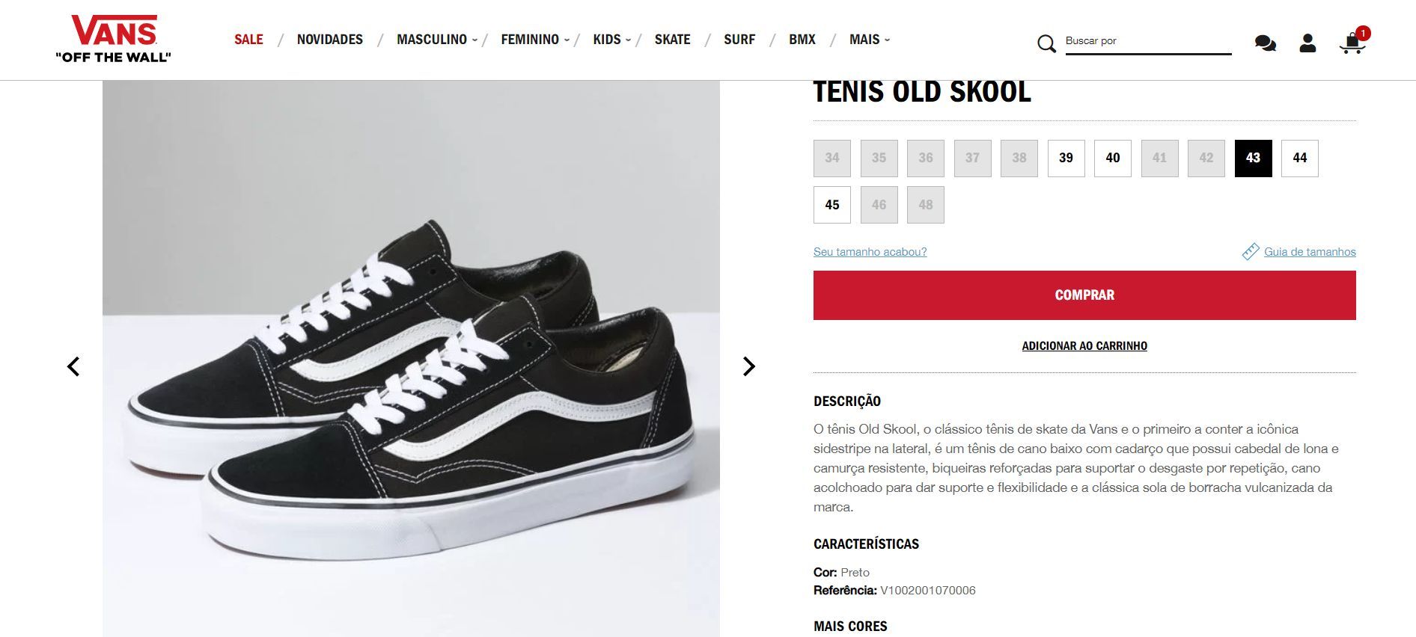Open the shopping cart icon
Screen dimensions: 1416x637
coord(1353,42)
